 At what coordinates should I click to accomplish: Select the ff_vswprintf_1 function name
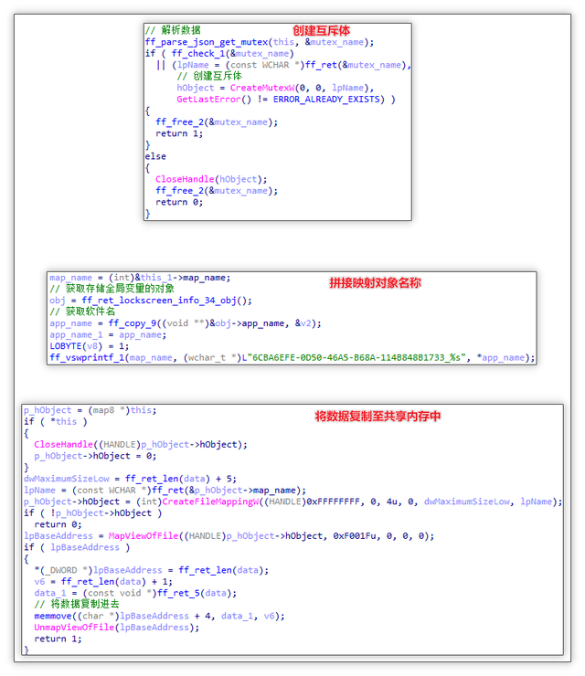point(87,358)
